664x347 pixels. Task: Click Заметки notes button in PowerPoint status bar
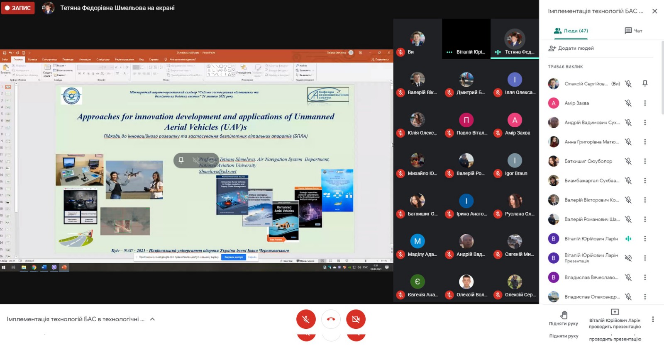click(286, 261)
